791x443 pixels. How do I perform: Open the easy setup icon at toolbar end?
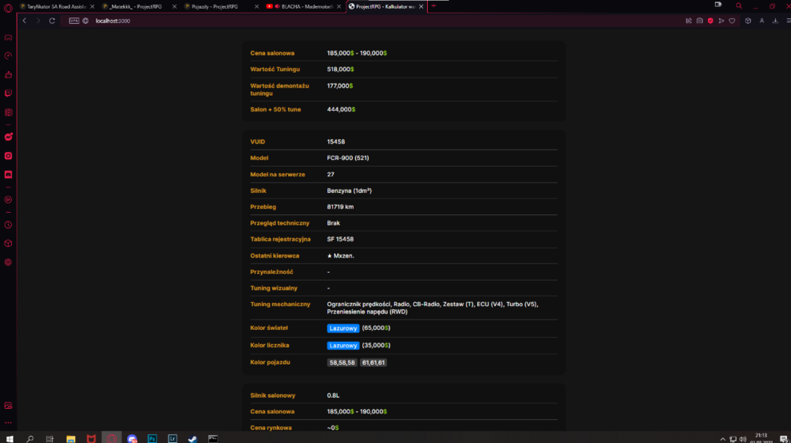(x=788, y=21)
